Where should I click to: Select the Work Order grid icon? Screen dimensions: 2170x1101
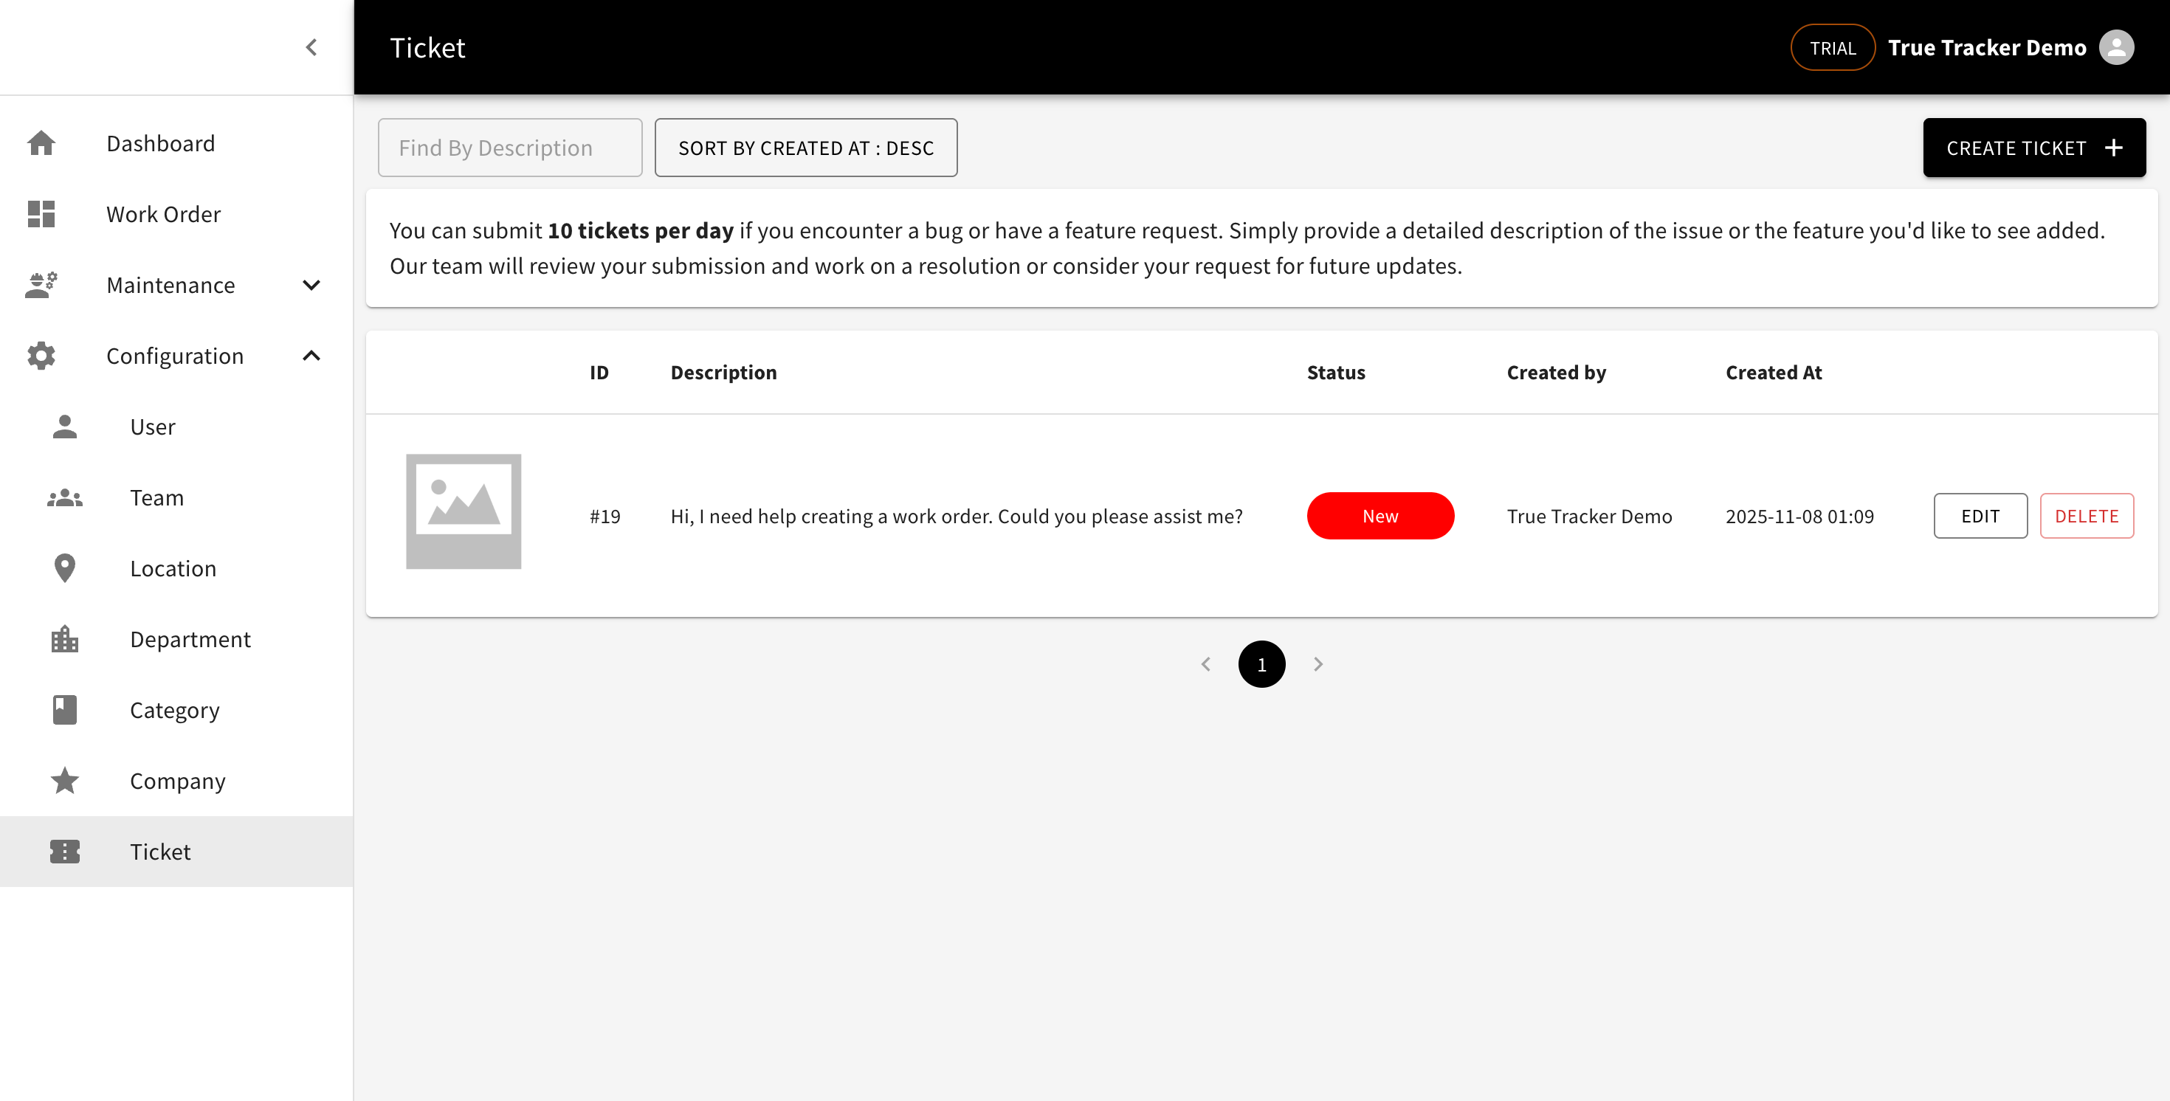click(42, 214)
